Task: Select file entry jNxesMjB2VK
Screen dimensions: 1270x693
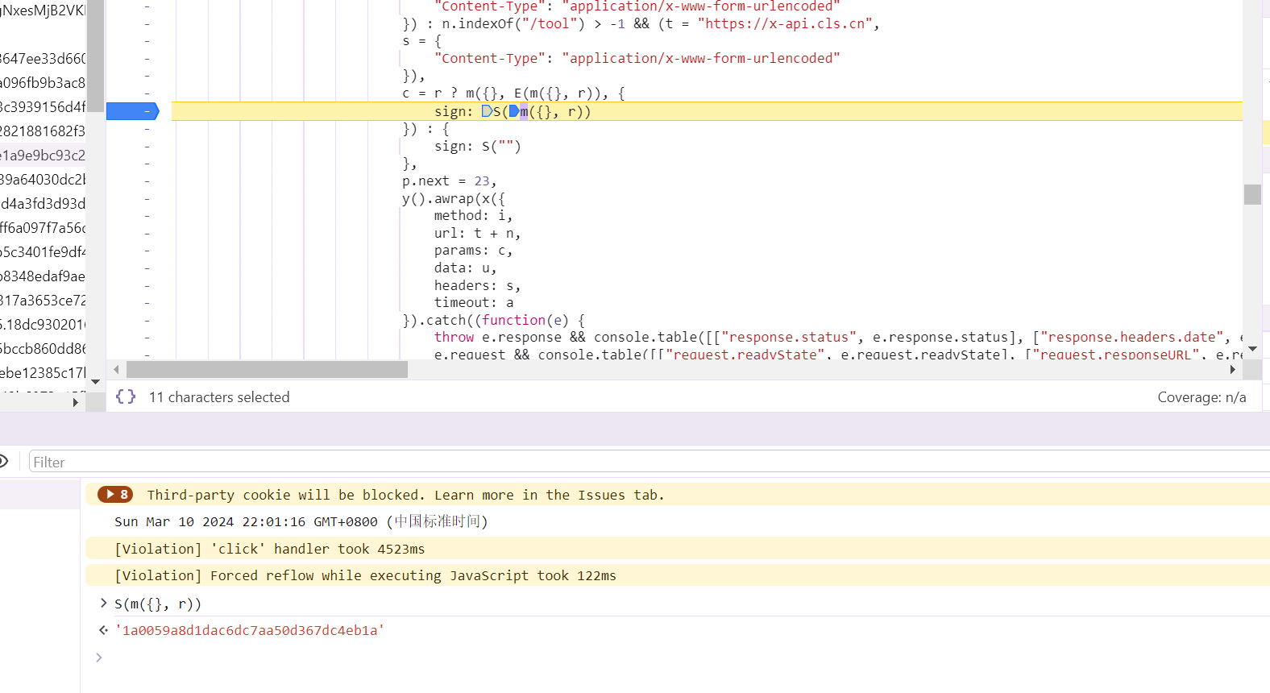Action: click(43, 10)
